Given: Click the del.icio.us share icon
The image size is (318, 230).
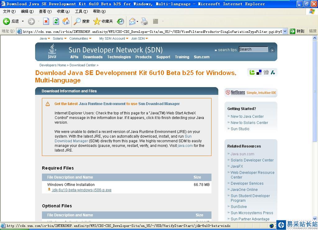Looking at the screenshot, I should point(259,72).
